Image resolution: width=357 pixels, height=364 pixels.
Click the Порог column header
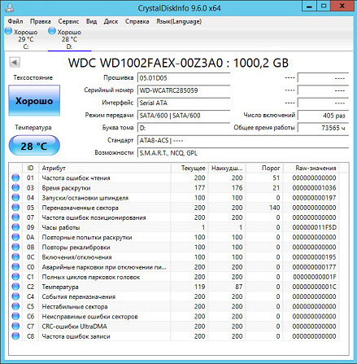tap(264, 168)
